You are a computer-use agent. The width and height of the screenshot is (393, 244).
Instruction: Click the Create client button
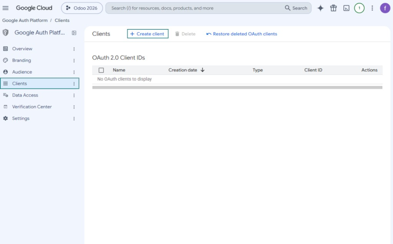148,34
